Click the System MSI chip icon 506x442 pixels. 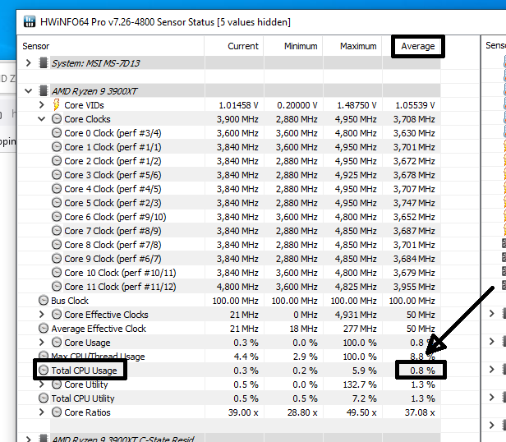point(44,63)
